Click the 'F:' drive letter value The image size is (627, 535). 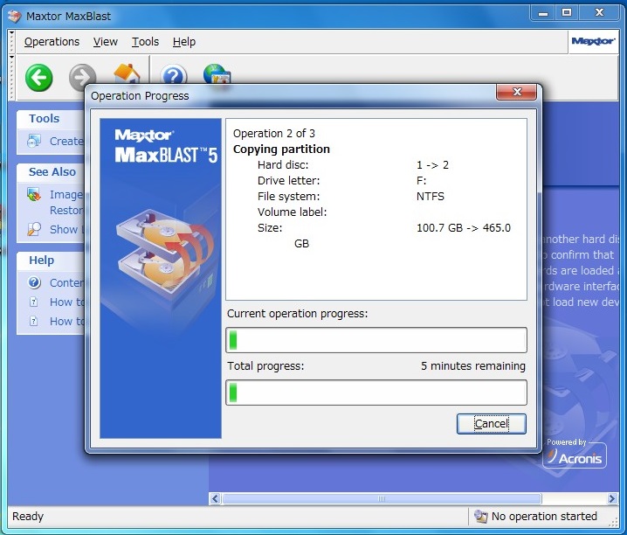pyautogui.click(x=422, y=180)
